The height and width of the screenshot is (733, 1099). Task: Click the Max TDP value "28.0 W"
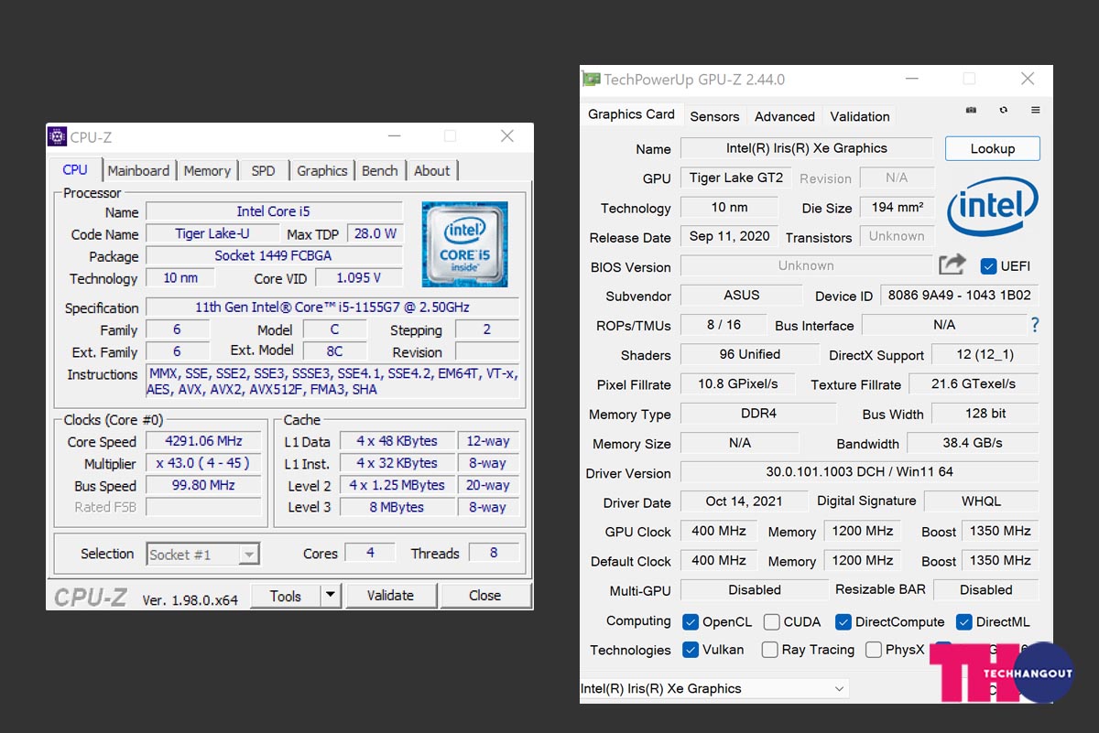pyautogui.click(x=375, y=233)
